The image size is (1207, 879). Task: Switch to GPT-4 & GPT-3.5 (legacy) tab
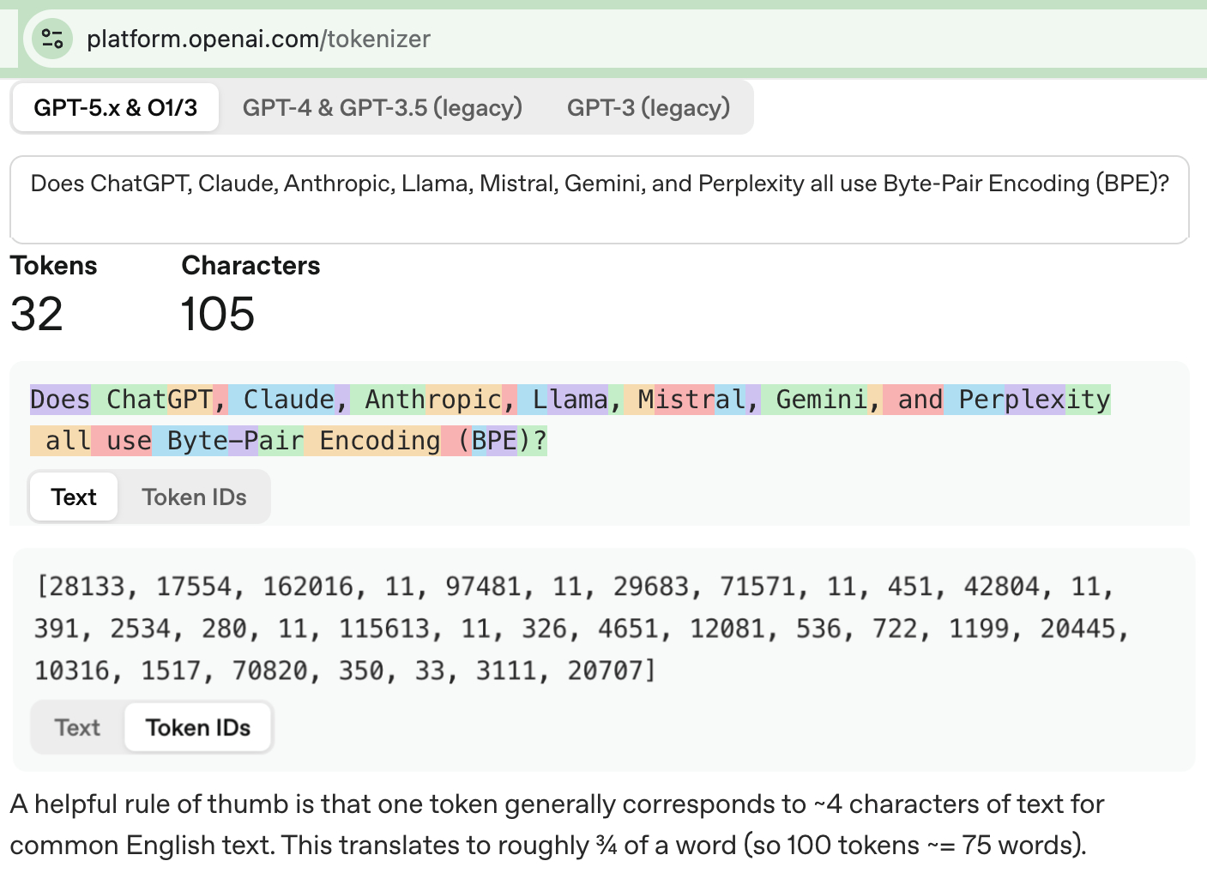click(383, 107)
